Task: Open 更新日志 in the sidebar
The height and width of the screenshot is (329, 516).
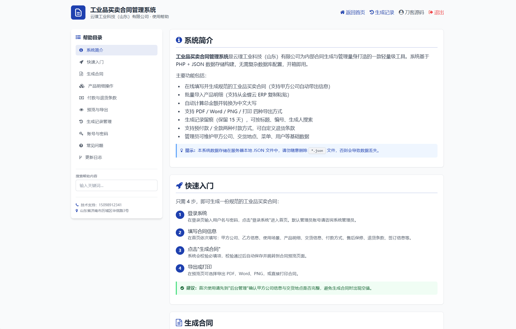Action: point(116,158)
